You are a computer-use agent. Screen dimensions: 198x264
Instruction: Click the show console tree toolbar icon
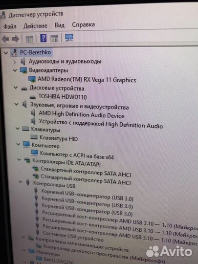pyautogui.click(x=29, y=39)
